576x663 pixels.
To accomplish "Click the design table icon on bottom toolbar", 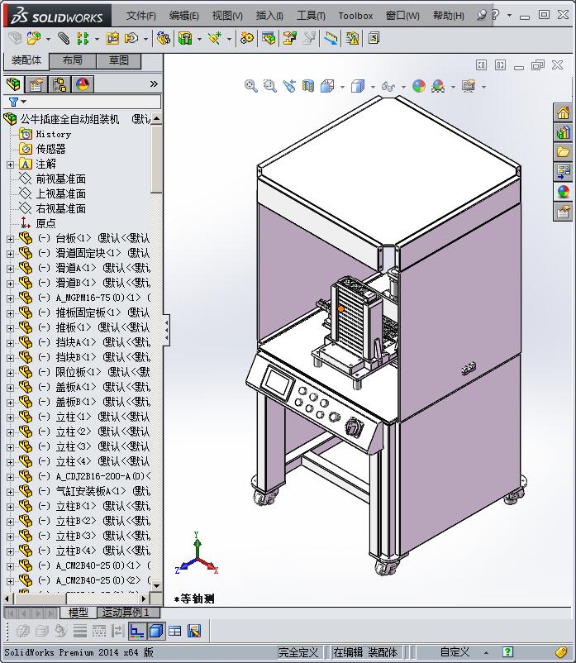I will point(175,632).
